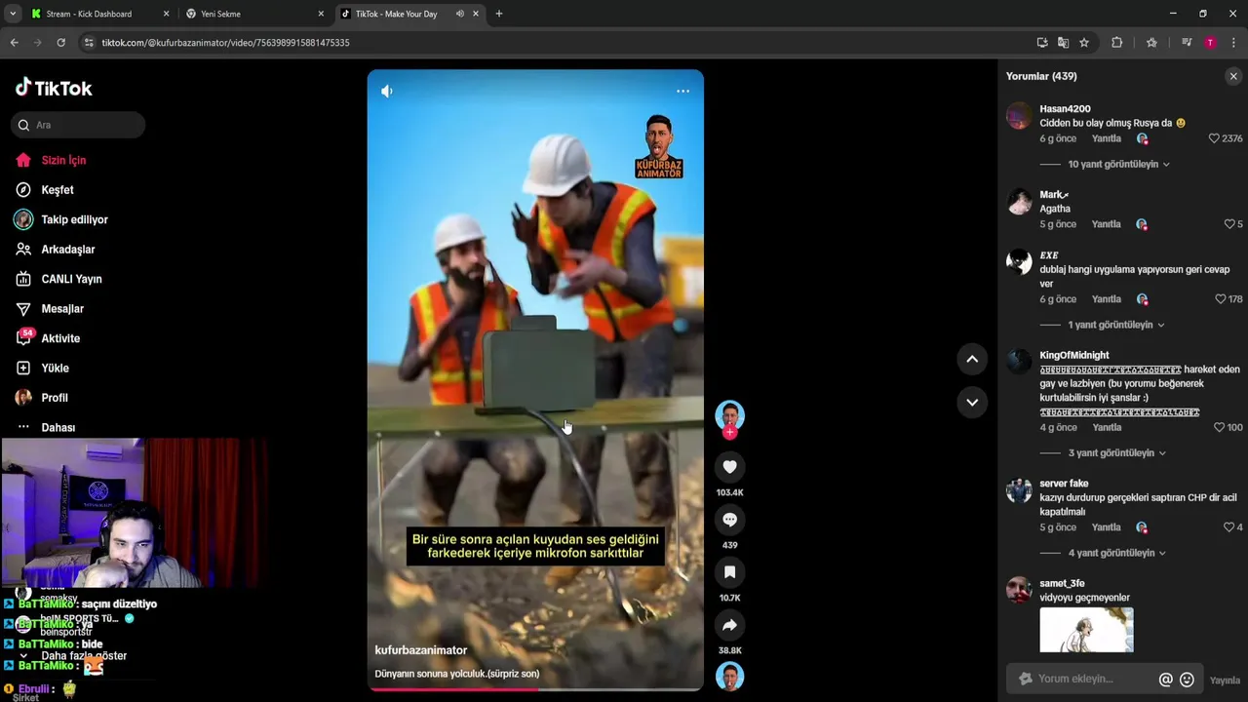
Task: Reply to Mark's Agatha comment
Action: [x=1107, y=224]
